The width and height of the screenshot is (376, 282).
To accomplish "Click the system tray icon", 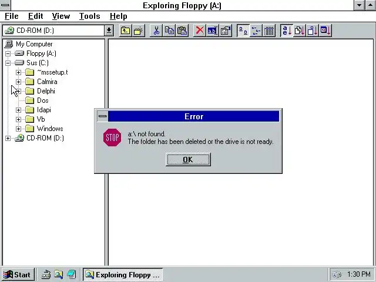I will tap(337, 274).
